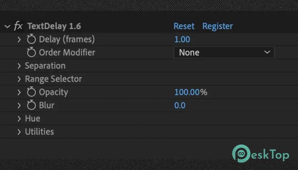Select the Opacity 100.00% value
This screenshot has height=170, width=298.
pos(191,92)
